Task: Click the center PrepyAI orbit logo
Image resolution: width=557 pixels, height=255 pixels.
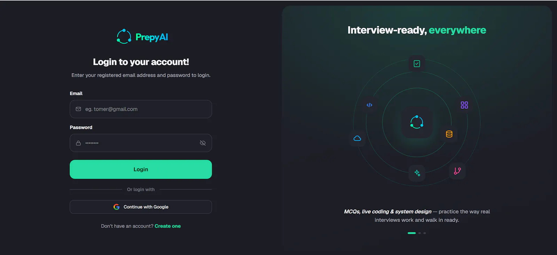Action: [417, 122]
